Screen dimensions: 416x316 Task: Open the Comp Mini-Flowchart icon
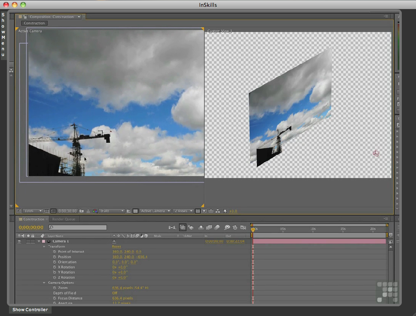pyautogui.click(x=172, y=227)
